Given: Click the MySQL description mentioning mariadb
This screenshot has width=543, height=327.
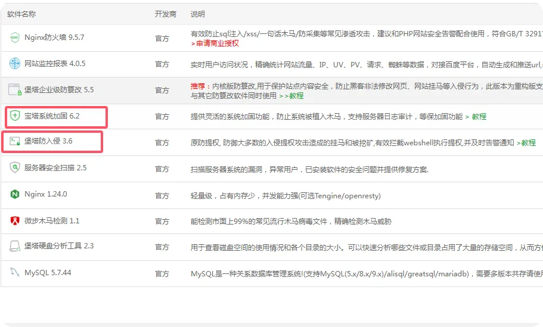Looking at the screenshot, I should (367, 274).
